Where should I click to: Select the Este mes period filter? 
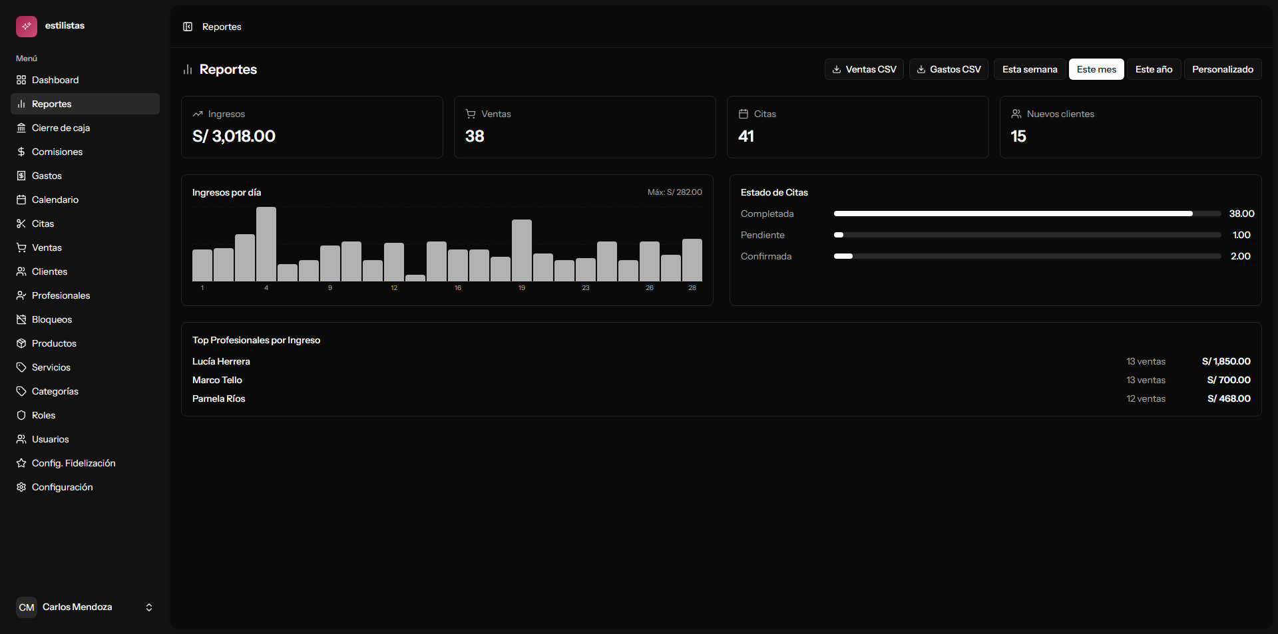click(x=1096, y=69)
